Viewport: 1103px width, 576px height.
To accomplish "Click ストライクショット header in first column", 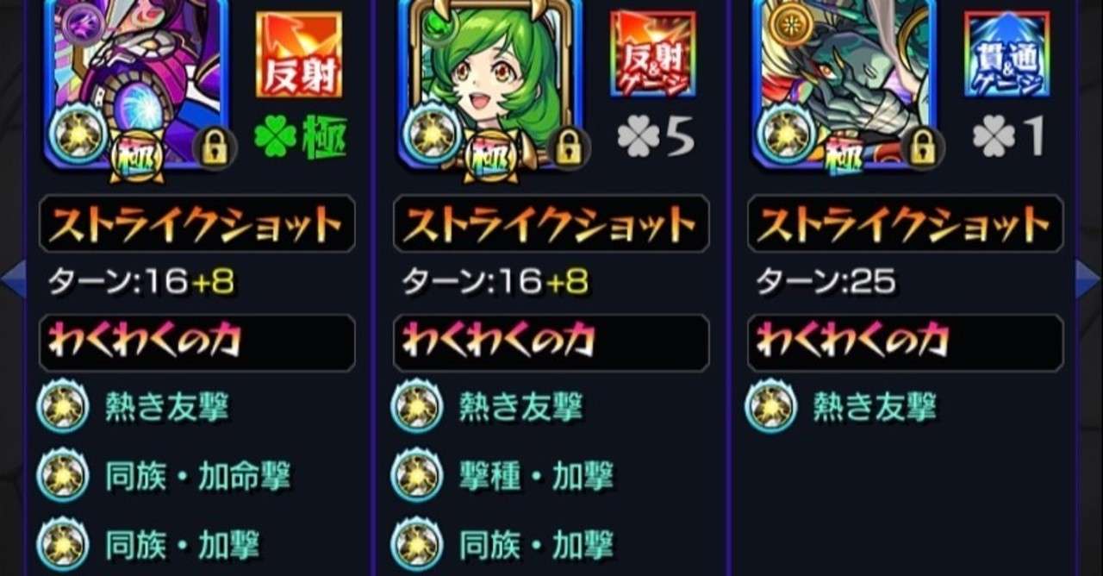I will (x=197, y=224).
